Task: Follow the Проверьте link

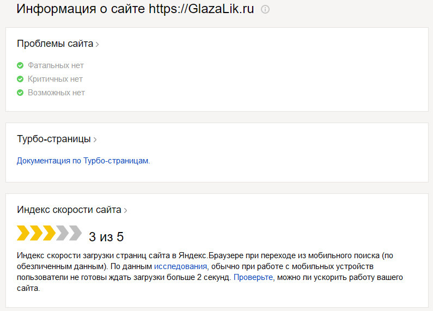Action: tap(253, 277)
